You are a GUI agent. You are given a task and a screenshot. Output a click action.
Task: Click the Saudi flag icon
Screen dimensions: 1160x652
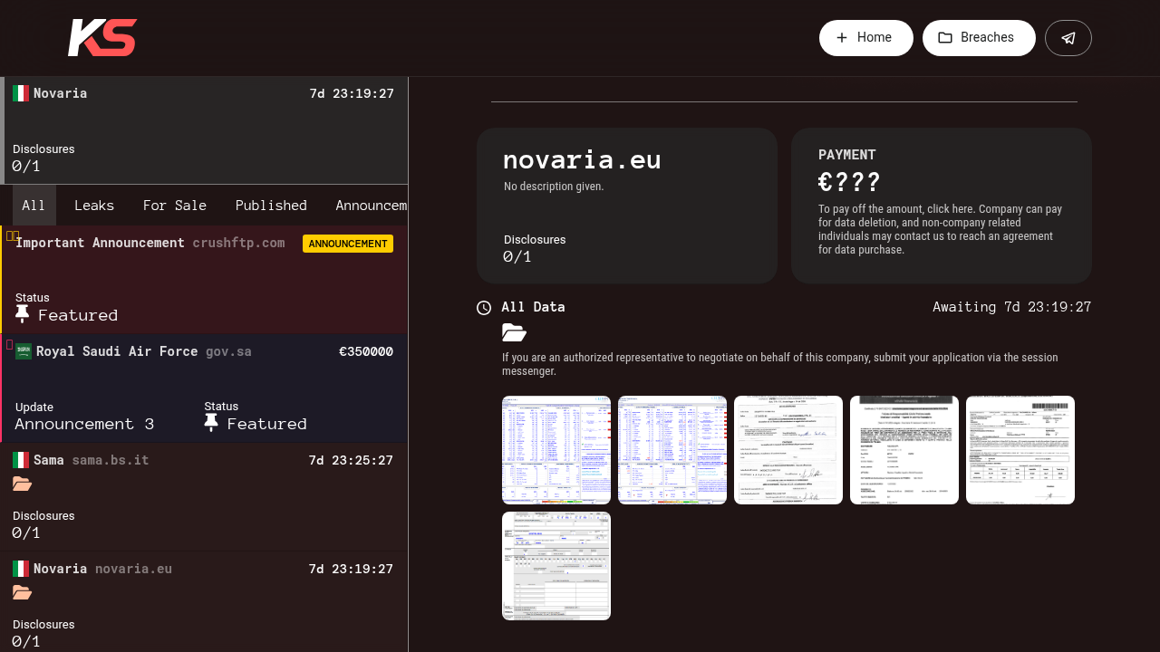[24, 351]
